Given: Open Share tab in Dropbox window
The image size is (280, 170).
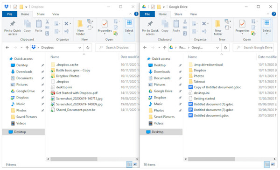Looking at the screenshot, I should [41, 14].
